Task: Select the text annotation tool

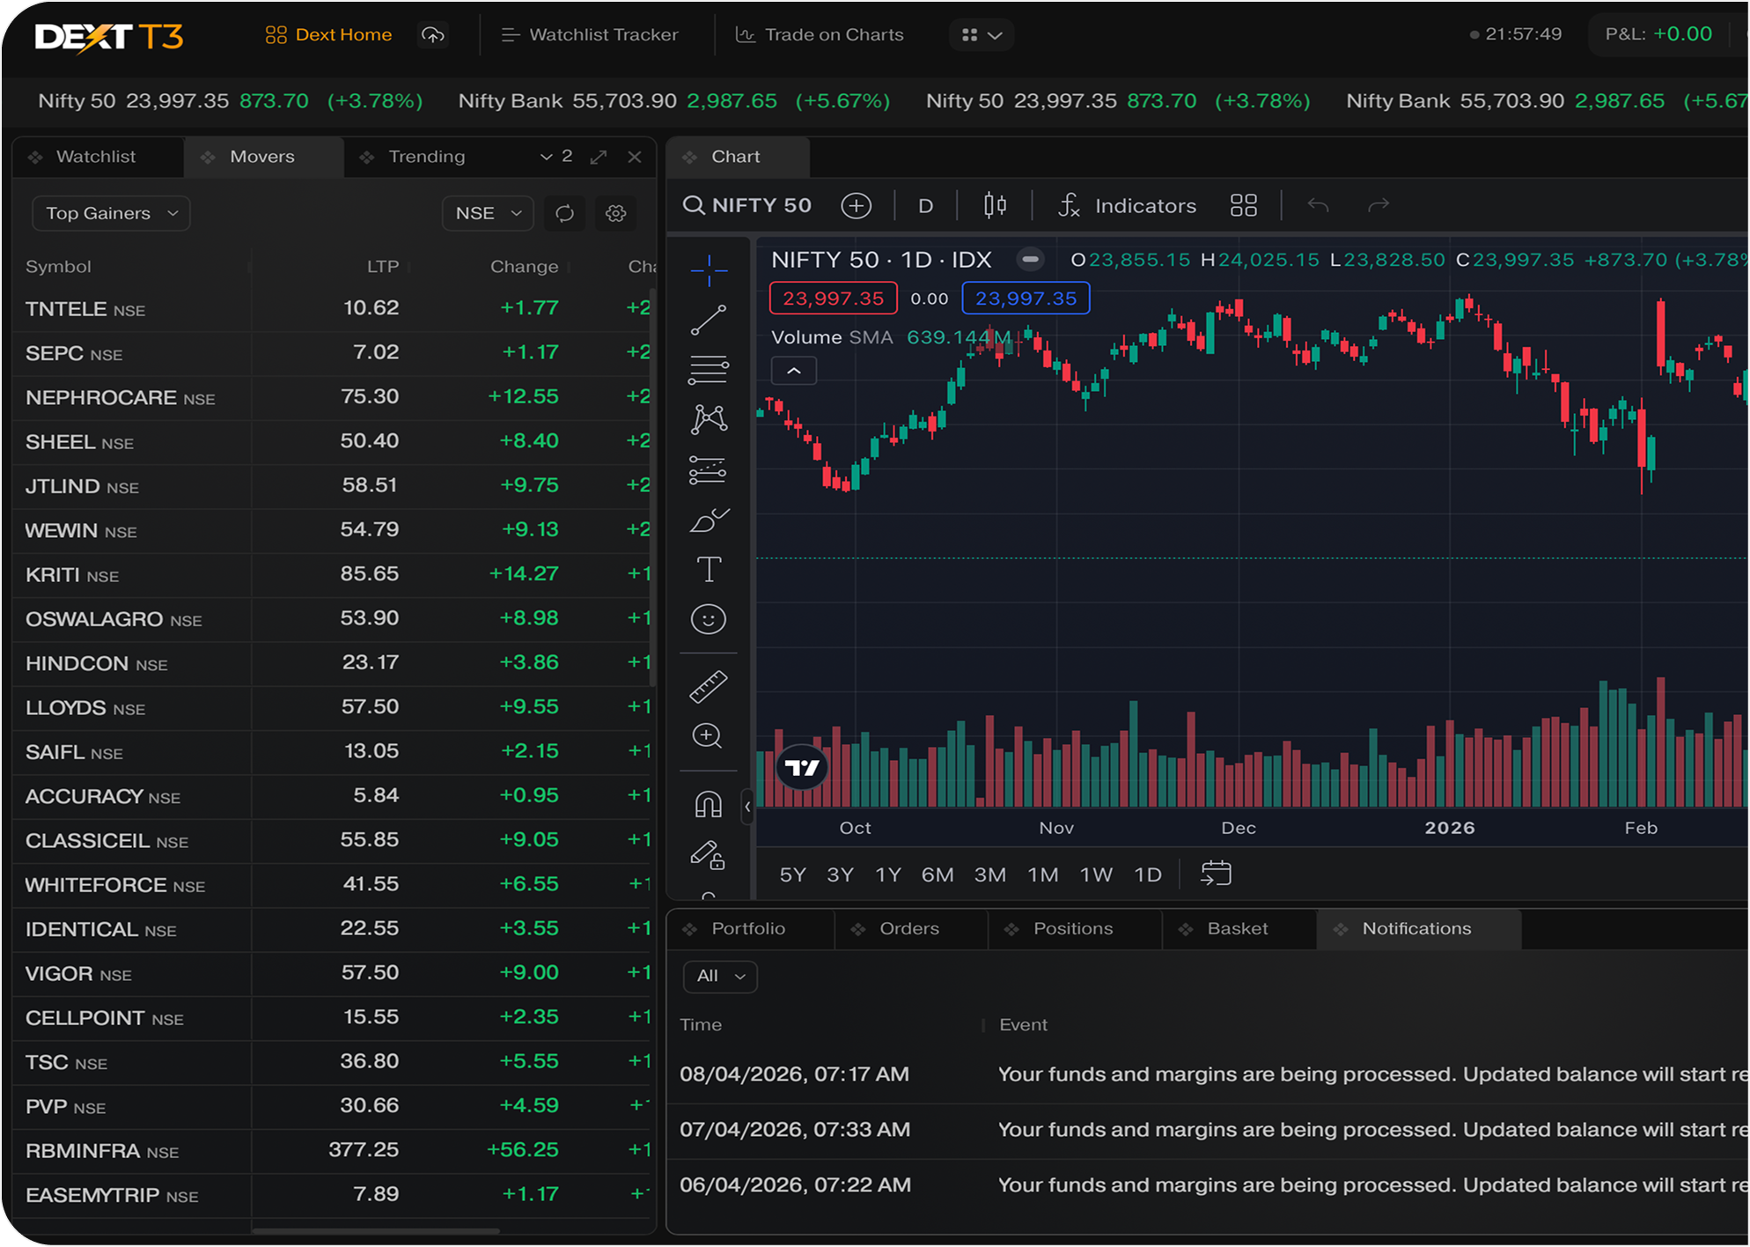Action: (x=709, y=570)
